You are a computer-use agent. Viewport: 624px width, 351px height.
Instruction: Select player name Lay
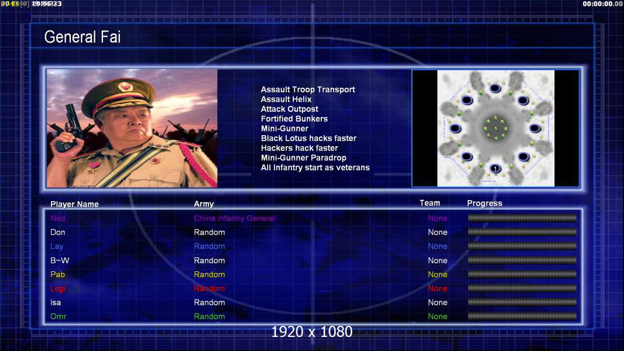[57, 246]
